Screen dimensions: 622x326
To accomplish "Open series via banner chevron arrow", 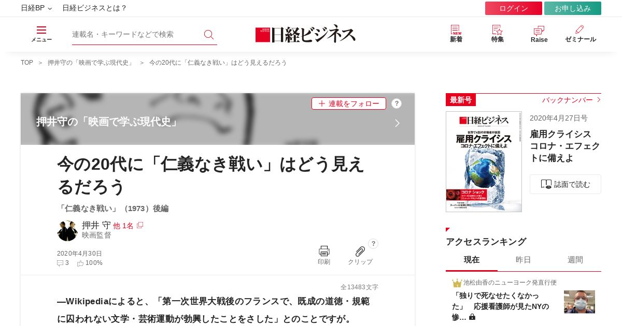I will click(x=398, y=123).
